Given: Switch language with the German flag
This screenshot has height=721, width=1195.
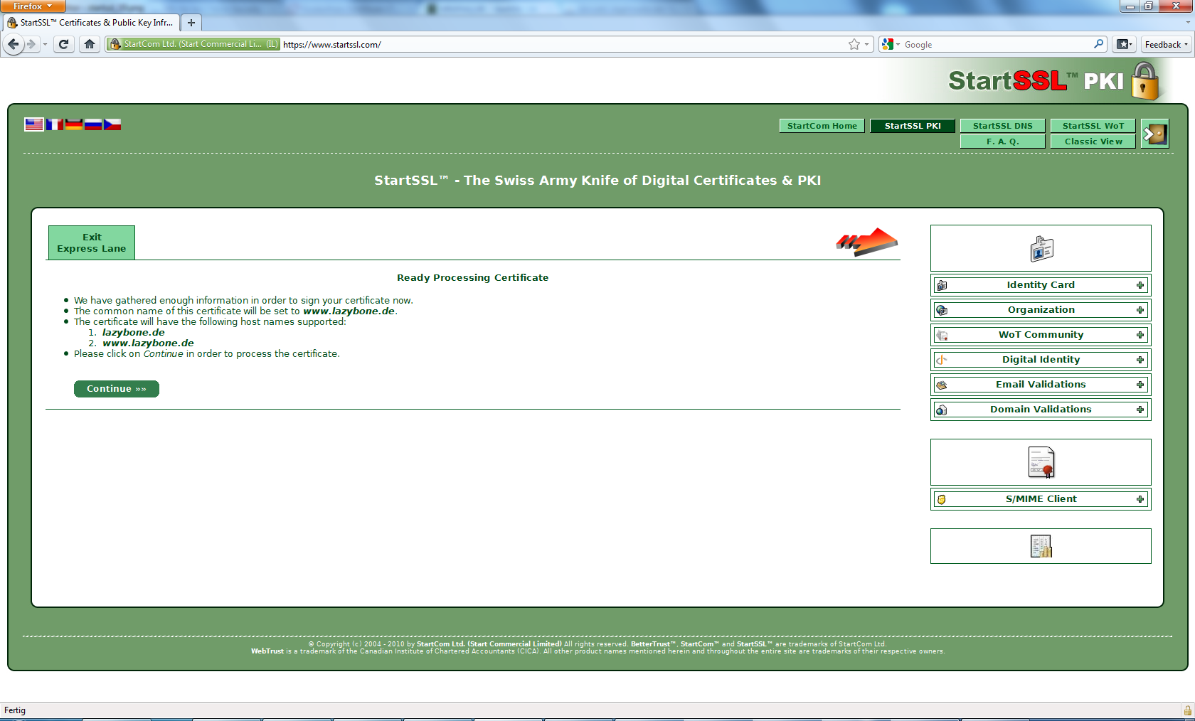Looking at the screenshot, I should tap(74, 124).
